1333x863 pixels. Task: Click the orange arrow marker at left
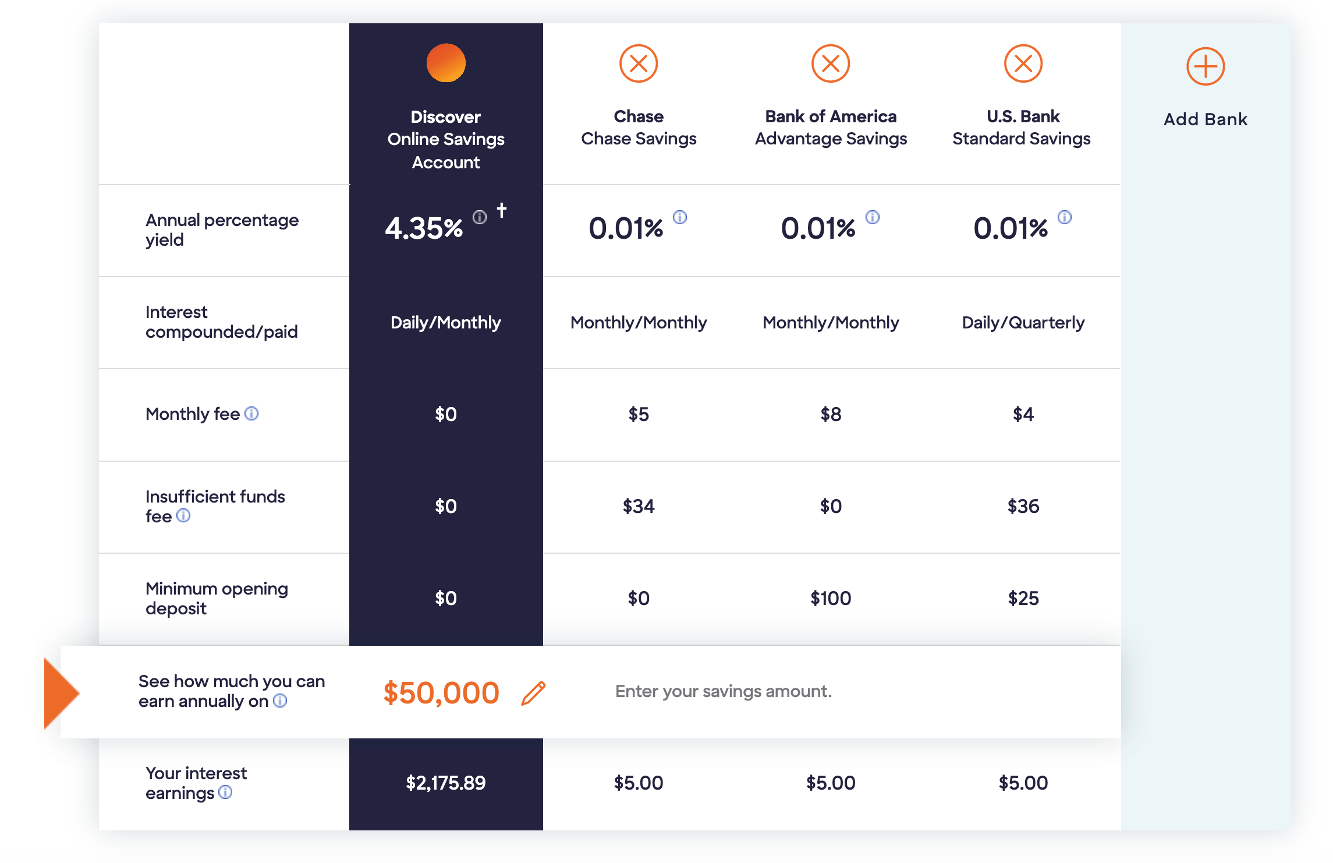pyautogui.click(x=61, y=693)
